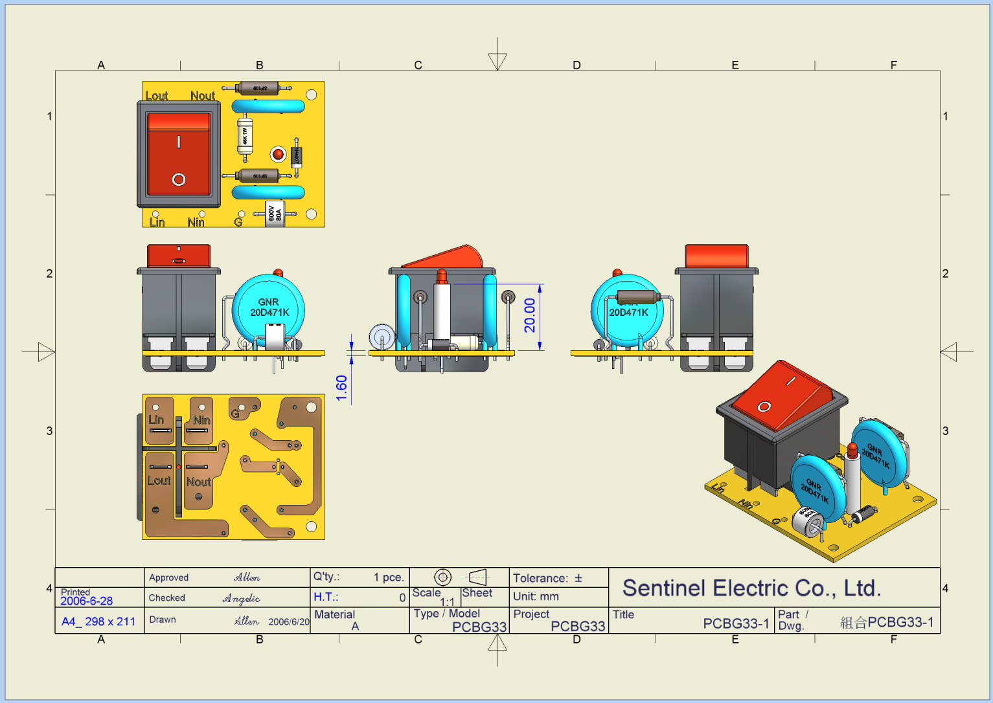Select the red LED in the top view
Viewport: 993px width, 703px height.
click(278, 154)
